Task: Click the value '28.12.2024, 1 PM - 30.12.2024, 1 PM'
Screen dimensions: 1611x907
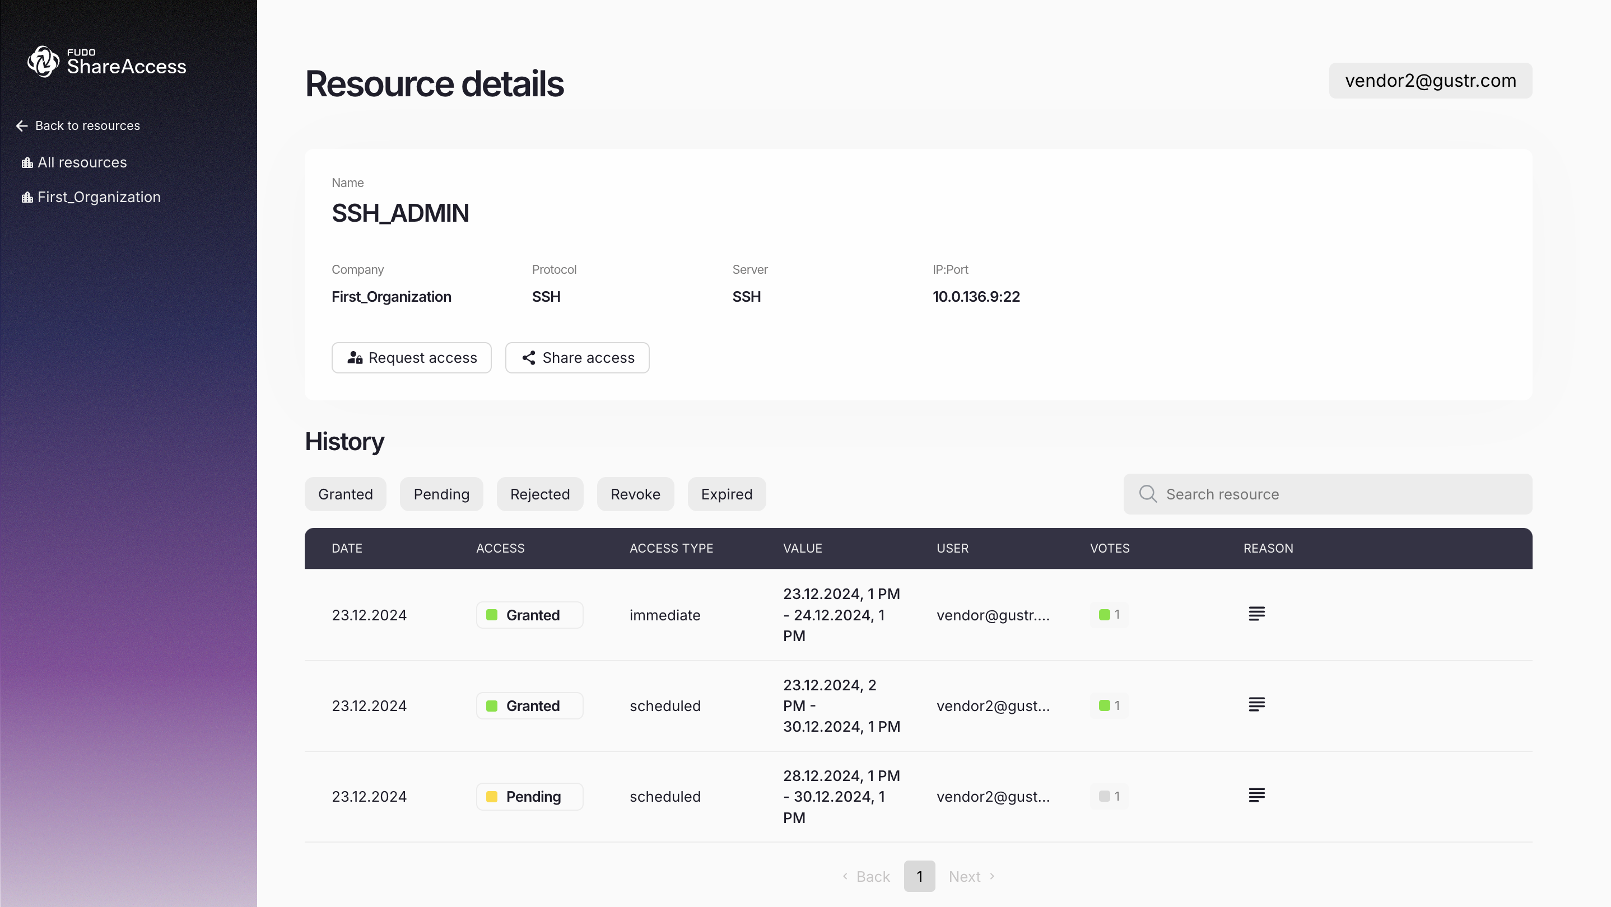Action: coord(841,796)
